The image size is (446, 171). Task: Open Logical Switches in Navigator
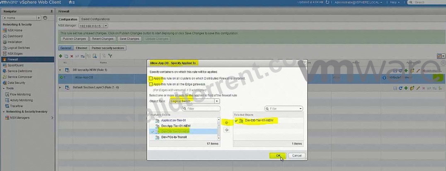click(x=19, y=48)
